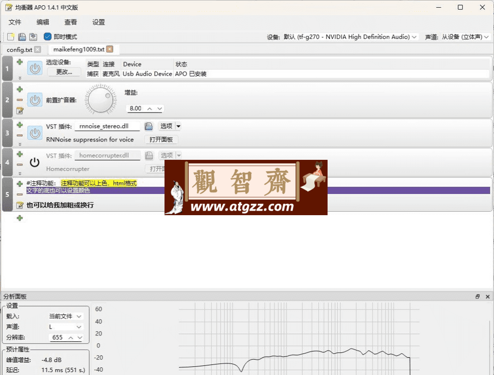
Task: Click the new file toolbar icon
Action: point(11,37)
